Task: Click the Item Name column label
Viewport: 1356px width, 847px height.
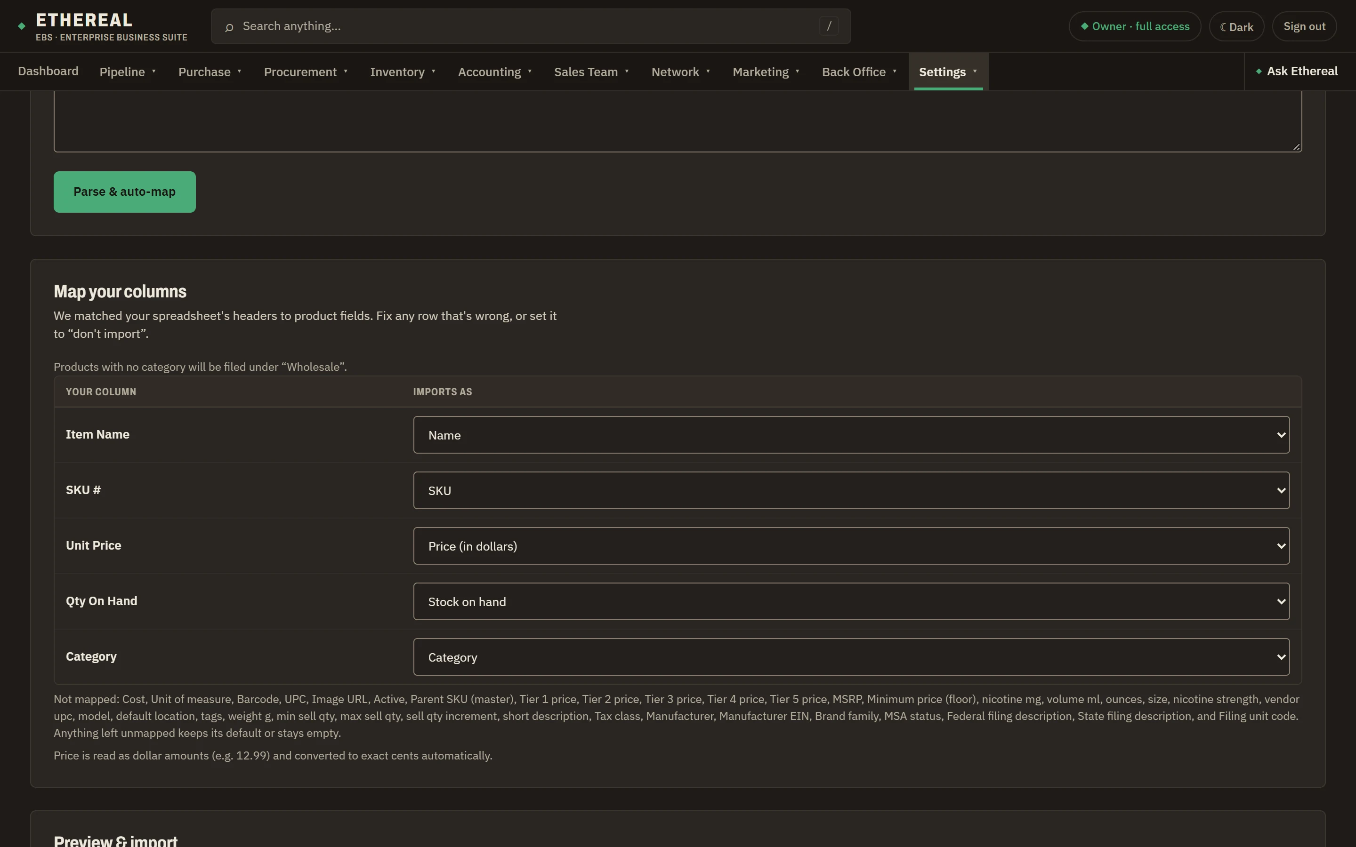Action: pos(97,434)
